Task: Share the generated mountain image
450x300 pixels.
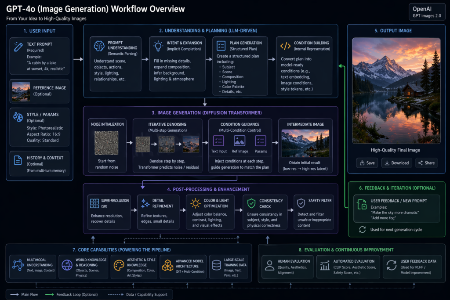Action: coord(426,163)
